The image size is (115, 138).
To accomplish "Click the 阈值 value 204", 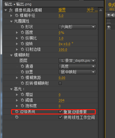I will point(61,101).
